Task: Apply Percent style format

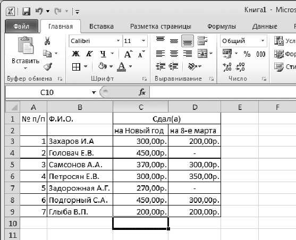Action: point(247,54)
